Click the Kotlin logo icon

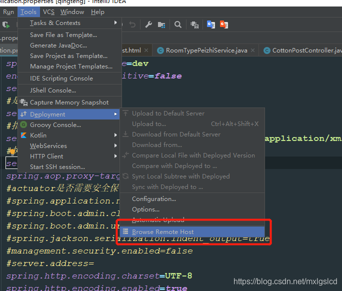click(23, 135)
